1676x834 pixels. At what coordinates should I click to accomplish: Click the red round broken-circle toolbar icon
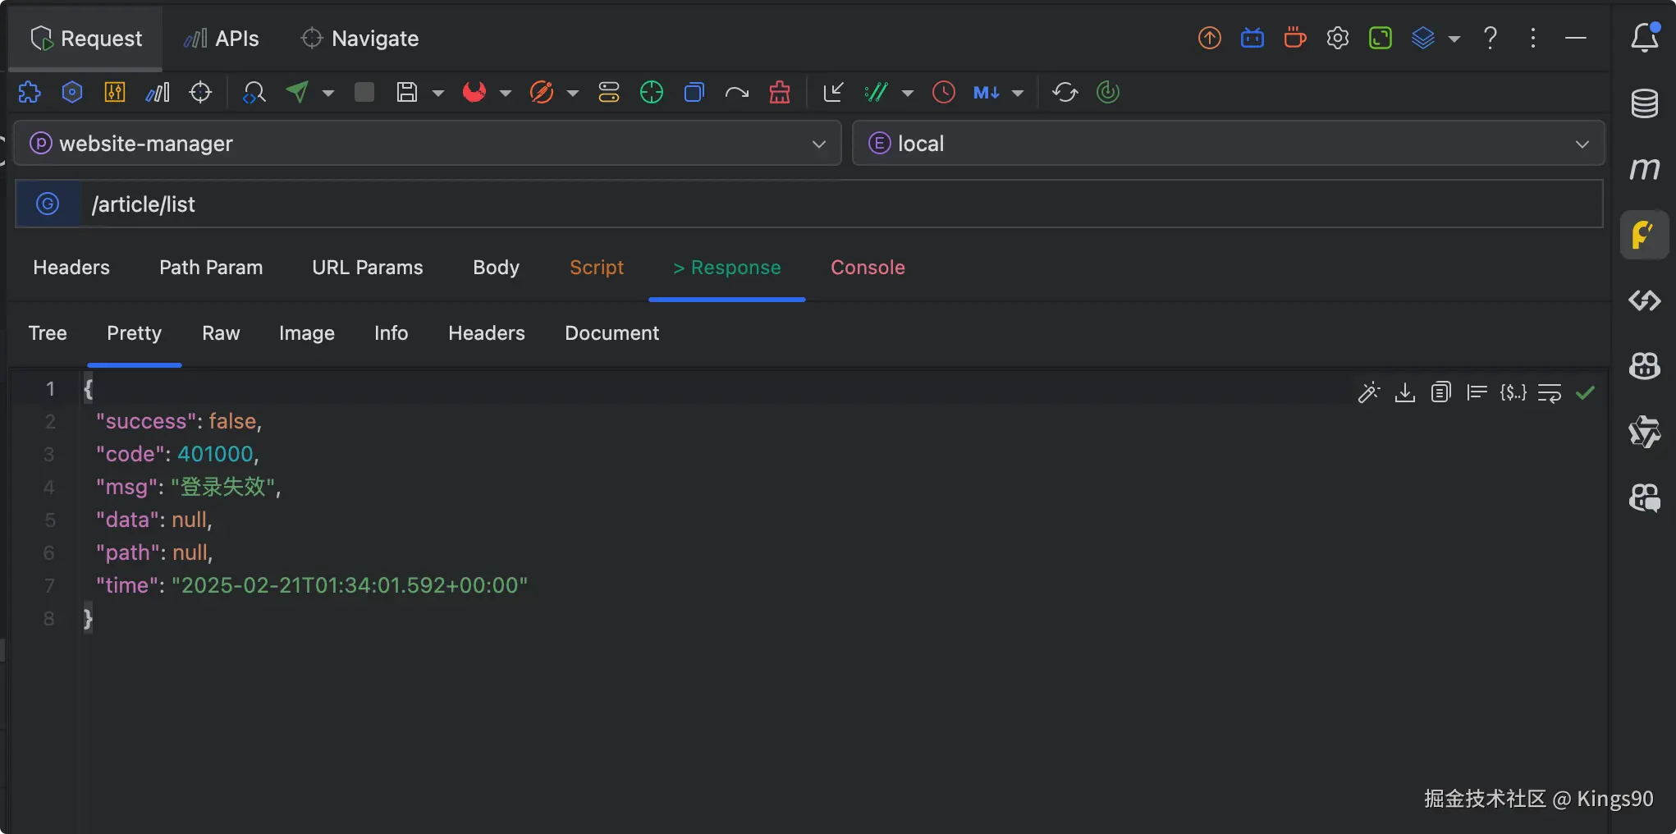(474, 92)
